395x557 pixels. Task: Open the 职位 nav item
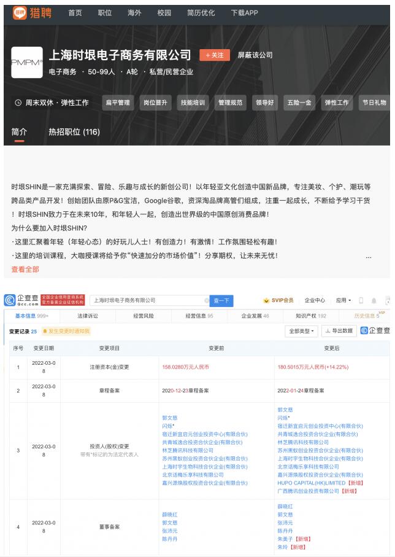[105, 13]
